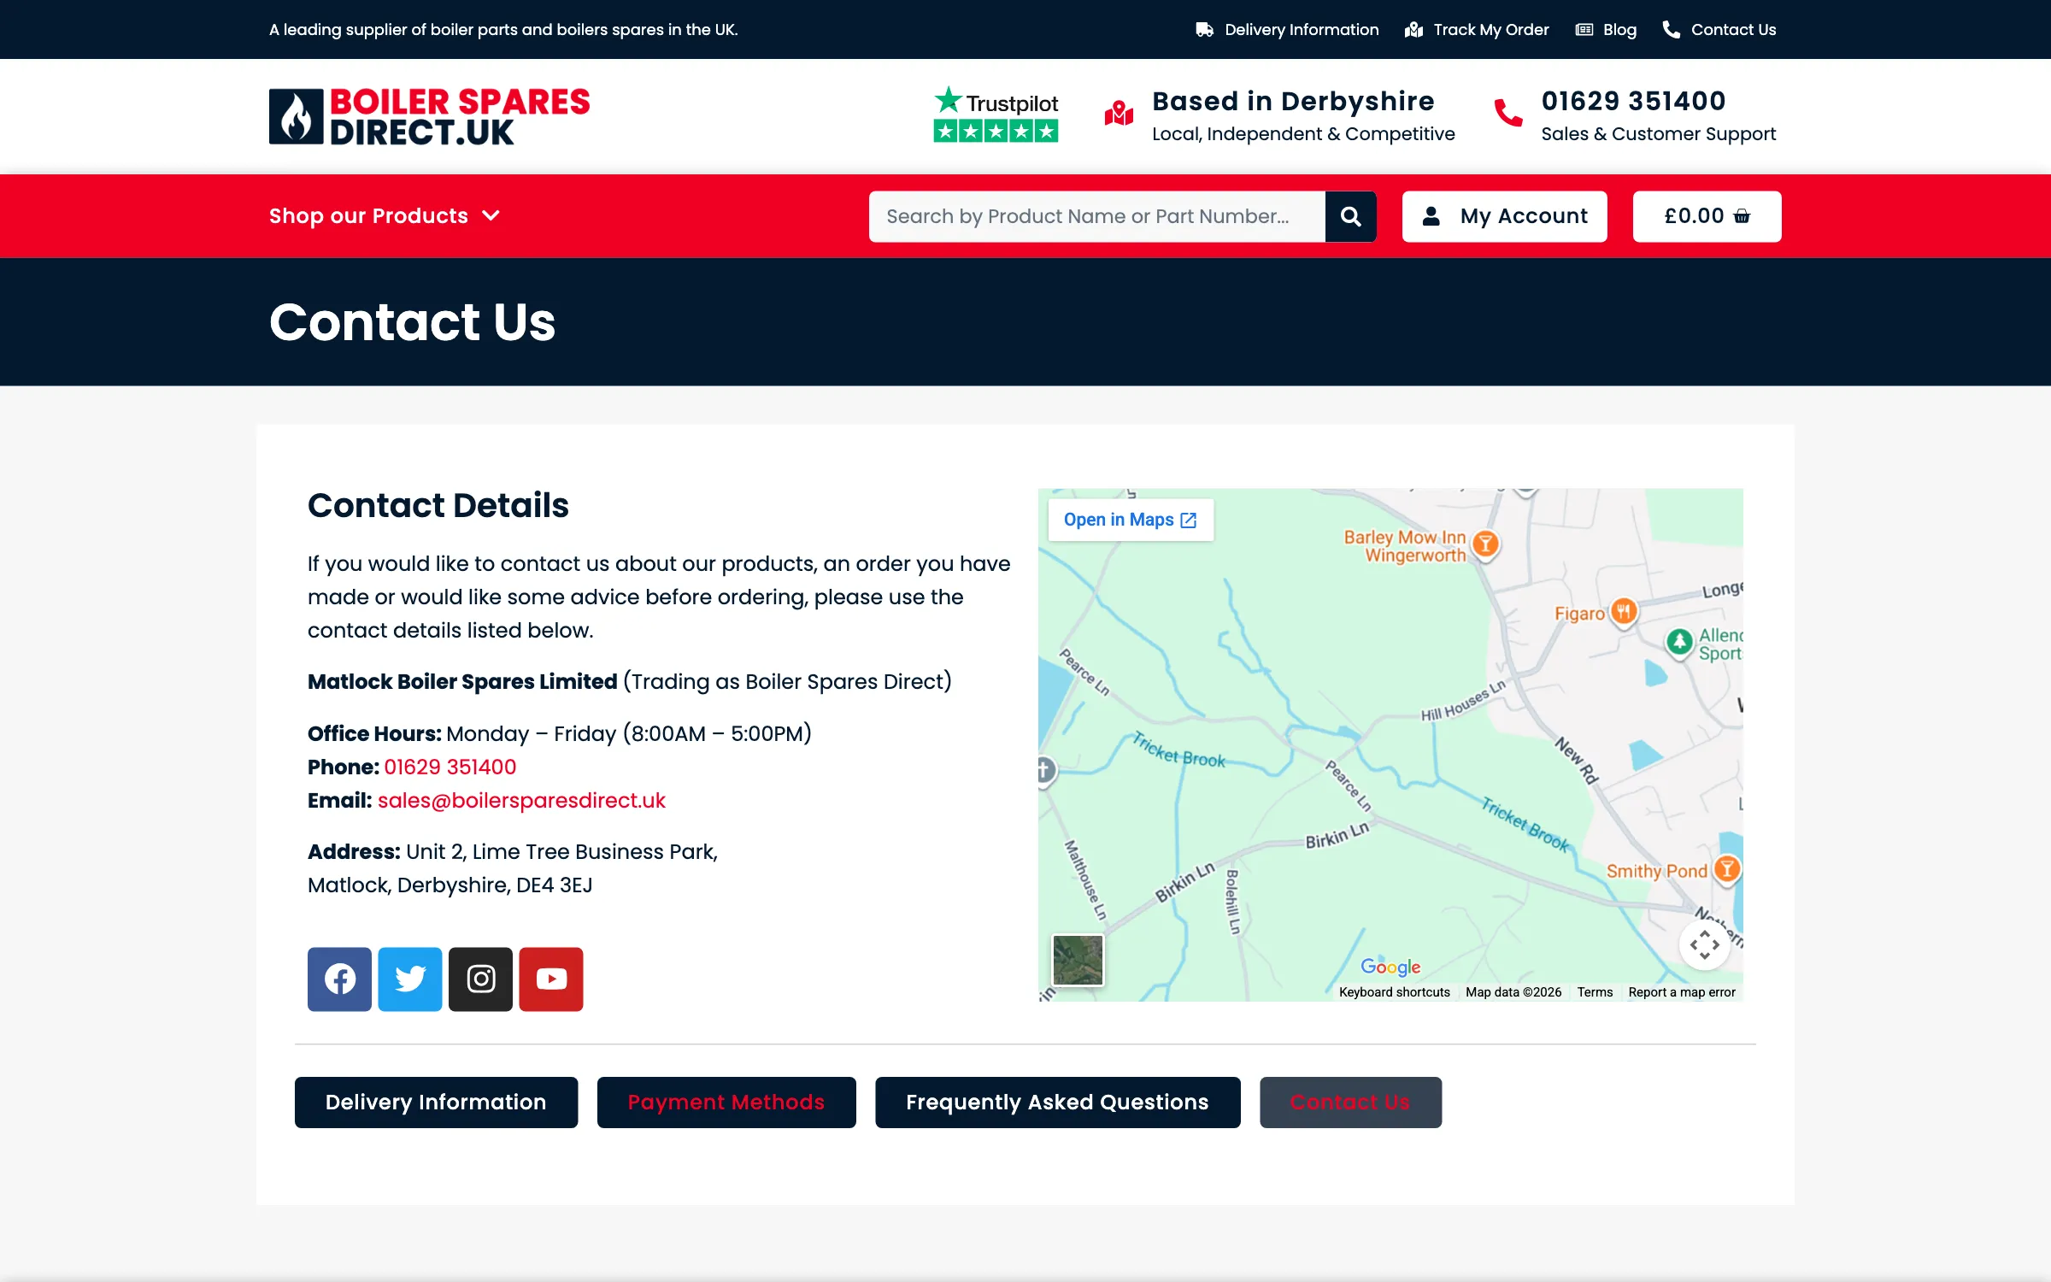
Task: Go to the Blog page
Action: 1606,30
